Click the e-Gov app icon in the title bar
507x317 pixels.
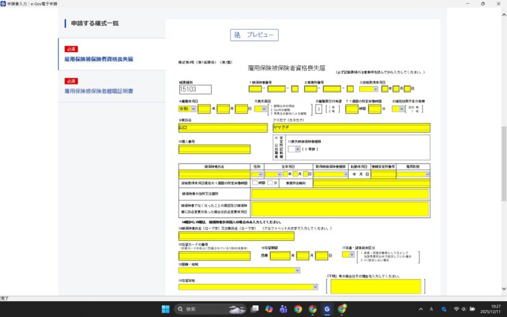tap(3, 4)
